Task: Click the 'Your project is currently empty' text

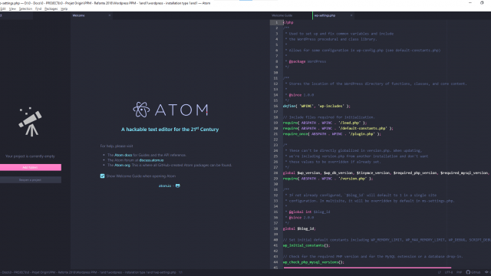Action: (30, 156)
